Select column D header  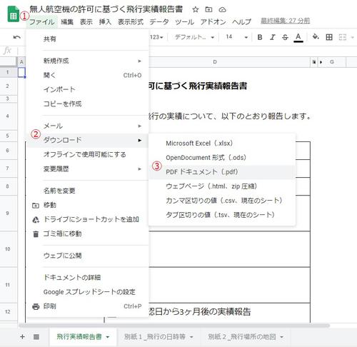click(215, 62)
